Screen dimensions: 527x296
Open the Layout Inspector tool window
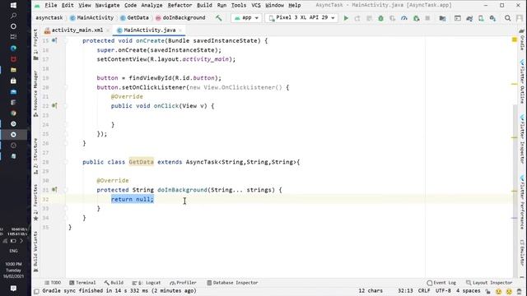489,283
